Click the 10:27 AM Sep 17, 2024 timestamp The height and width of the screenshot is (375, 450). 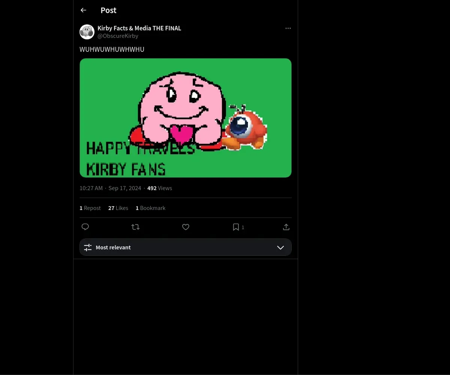coord(110,188)
